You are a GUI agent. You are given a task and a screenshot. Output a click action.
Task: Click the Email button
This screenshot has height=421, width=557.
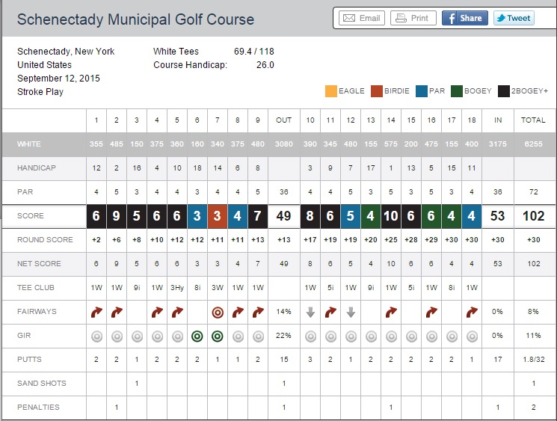pos(362,18)
